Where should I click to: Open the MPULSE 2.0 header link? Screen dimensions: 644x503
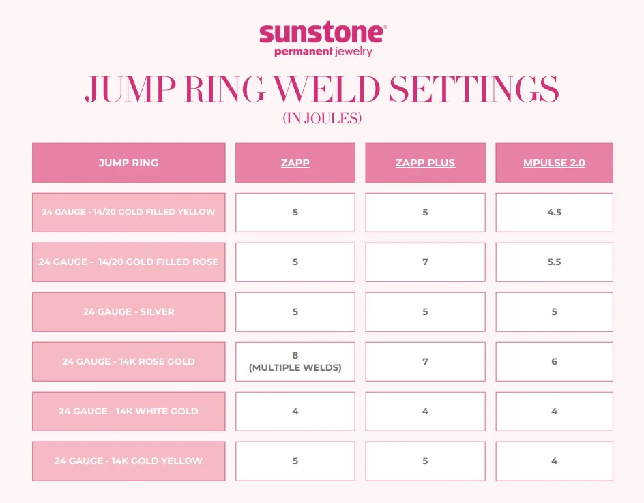click(554, 163)
